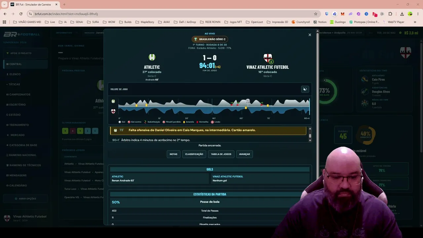Show more bookmarks with the overflow chevron
The image size is (423, 238).
(x=415, y=22)
